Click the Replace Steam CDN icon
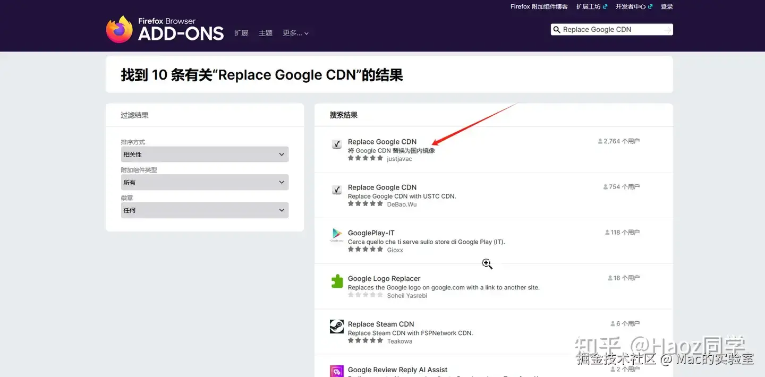This screenshot has width=765, height=377. (x=337, y=327)
